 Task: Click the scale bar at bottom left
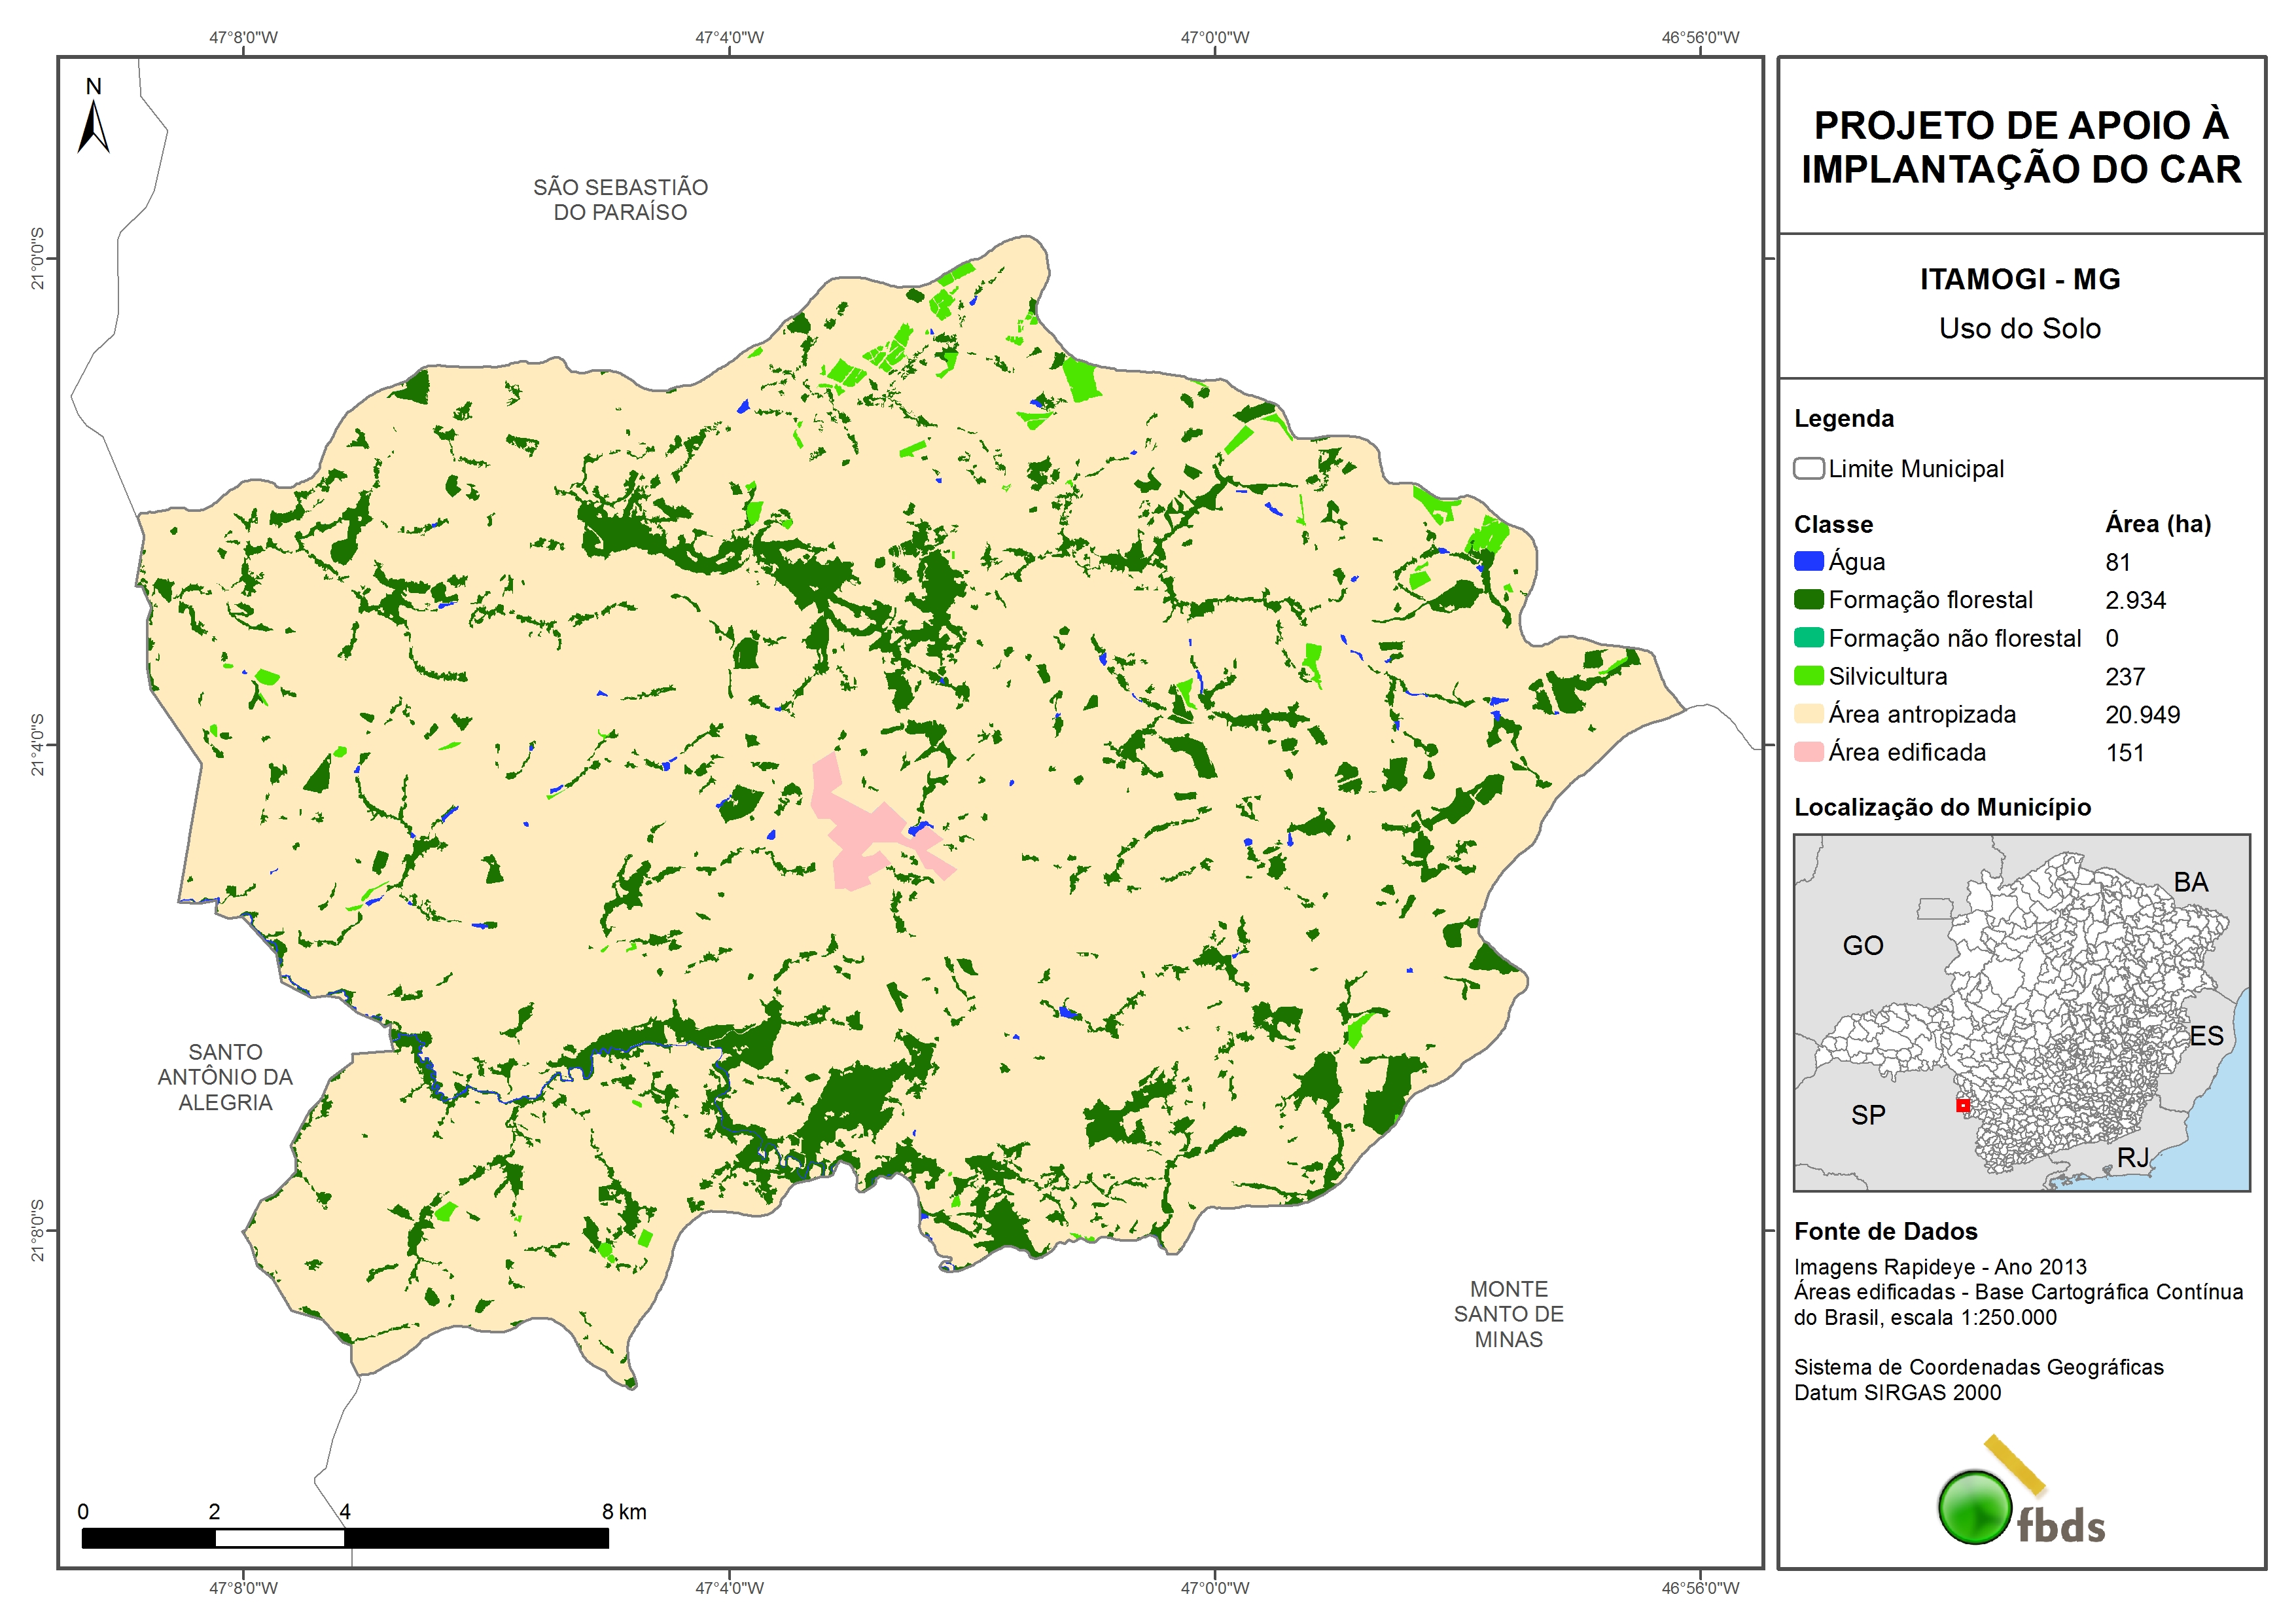(344, 1538)
